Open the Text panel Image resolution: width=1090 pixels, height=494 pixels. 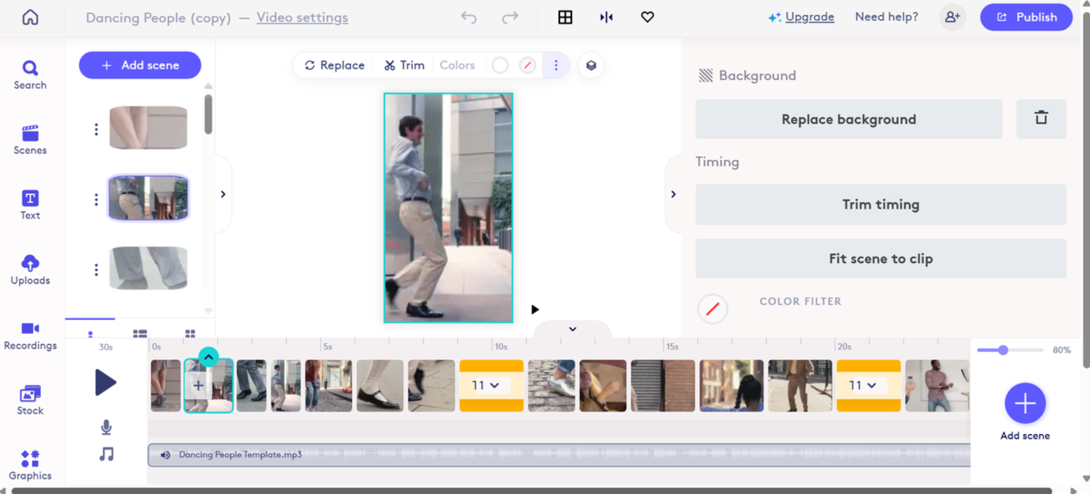tap(30, 204)
